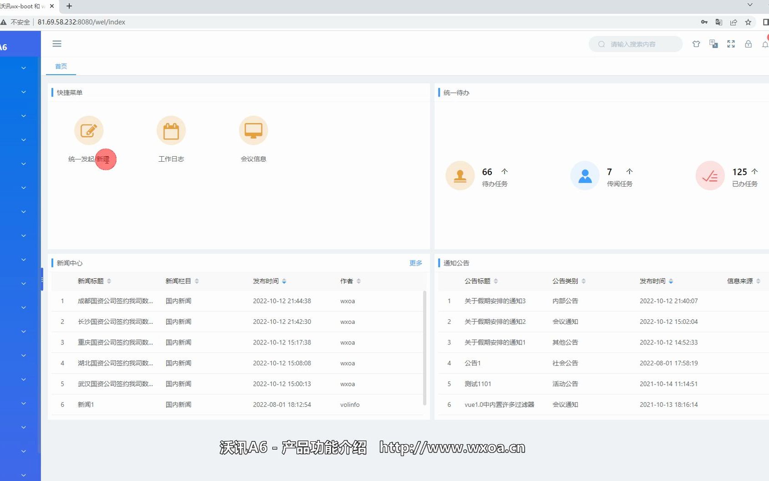The width and height of the screenshot is (769, 481).
Task: Open notifications bell icon
Action: pos(765,44)
